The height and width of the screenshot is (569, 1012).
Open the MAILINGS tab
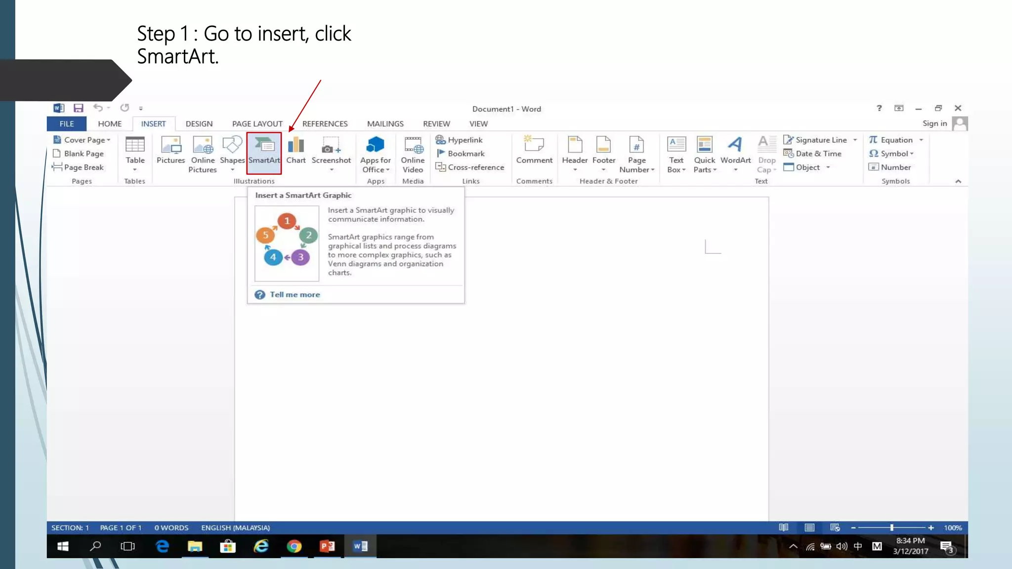385,124
